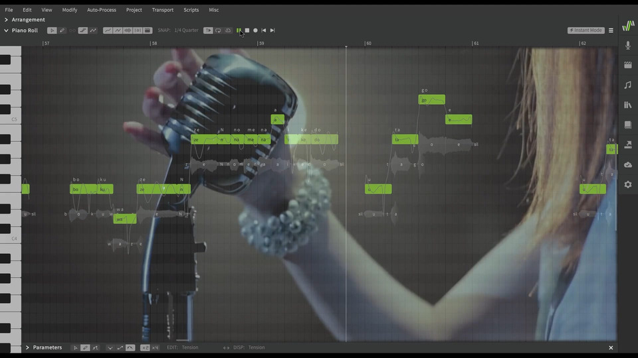Open the Transport menu
This screenshot has height=358, width=638.
(163, 10)
